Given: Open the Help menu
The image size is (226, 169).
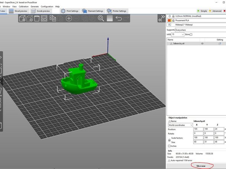Looking at the screenshot, I should click(x=57, y=6).
